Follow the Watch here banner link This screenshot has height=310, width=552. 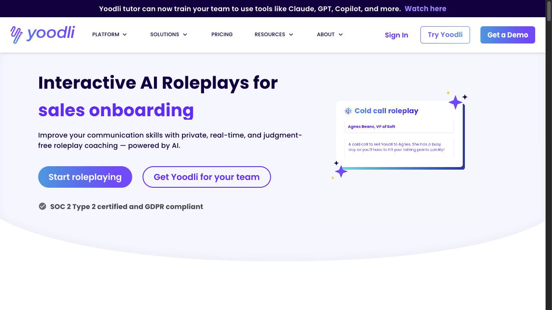tap(425, 9)
